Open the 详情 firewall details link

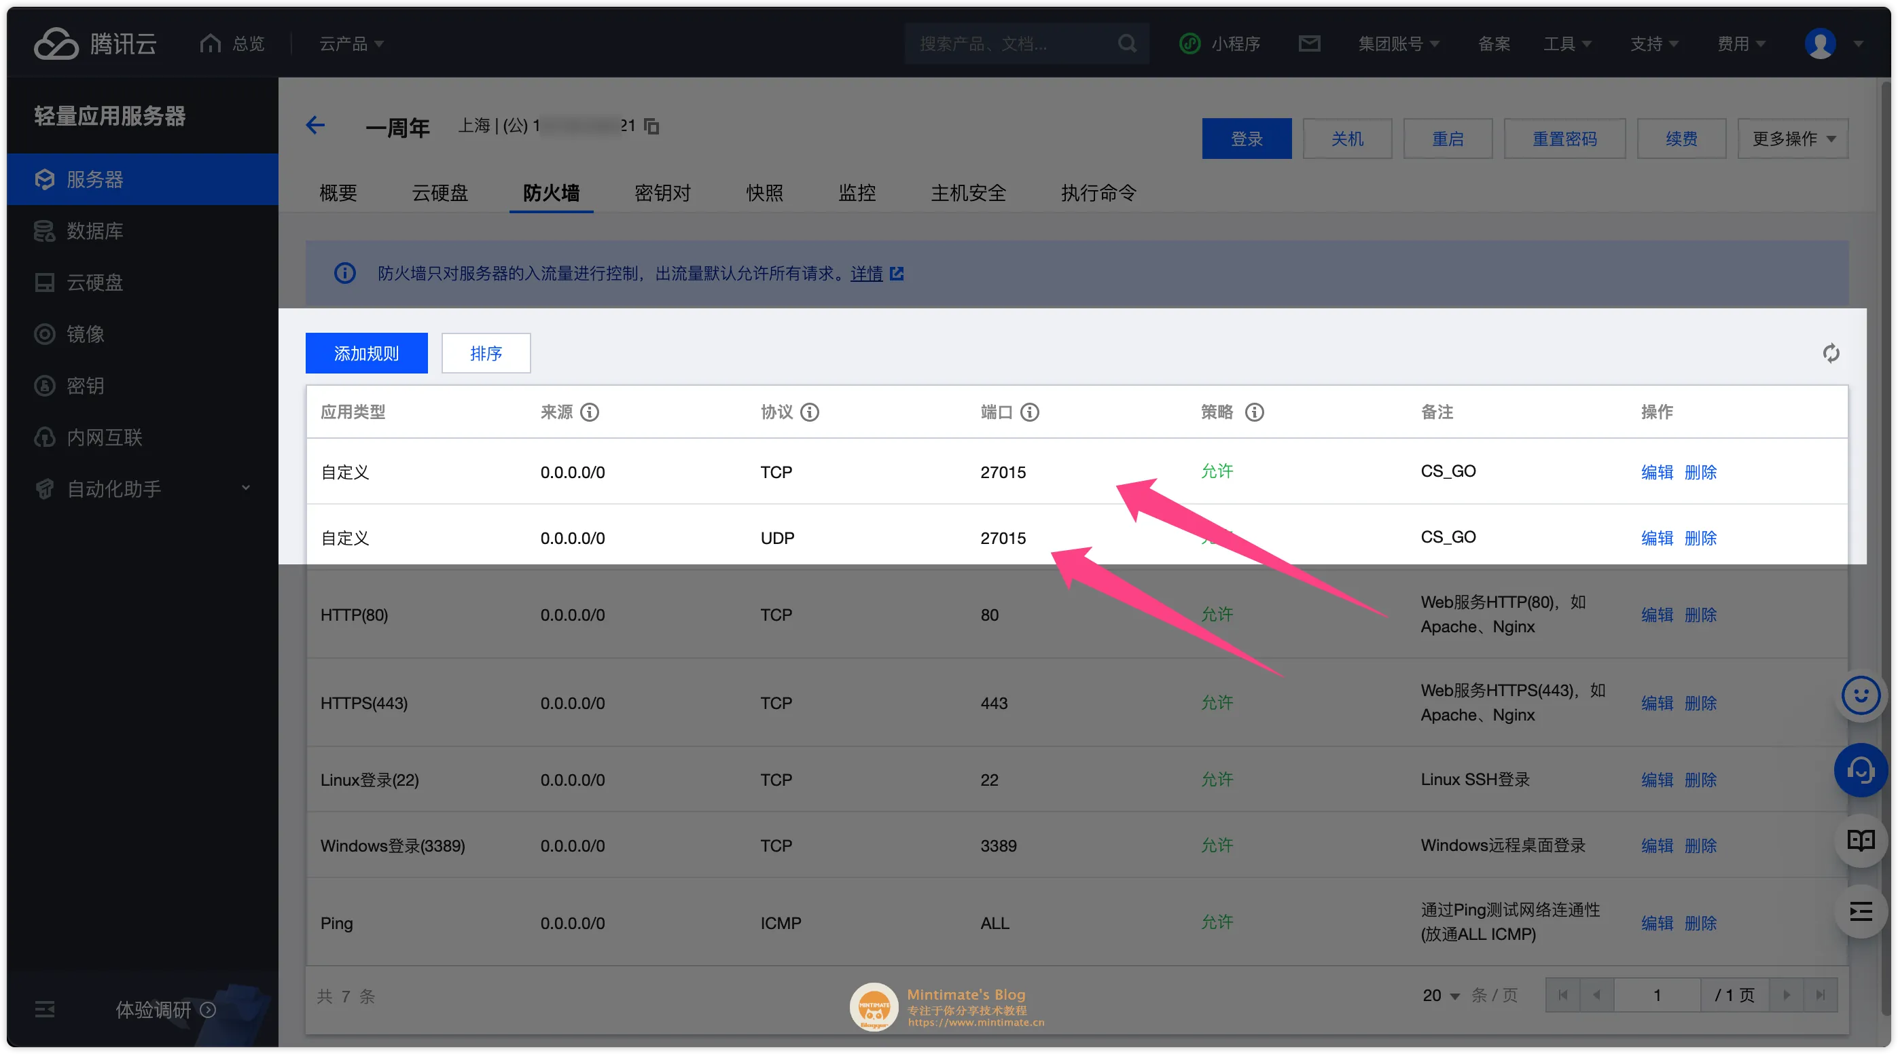pos(867,273)
